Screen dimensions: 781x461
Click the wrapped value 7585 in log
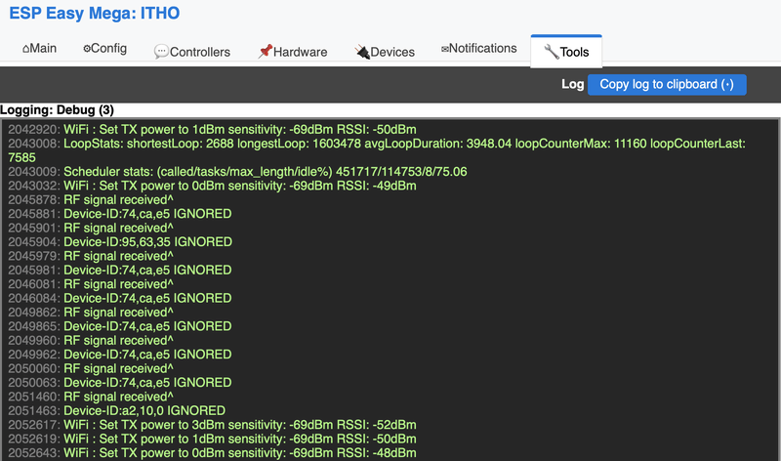click(x=21, y=158)
